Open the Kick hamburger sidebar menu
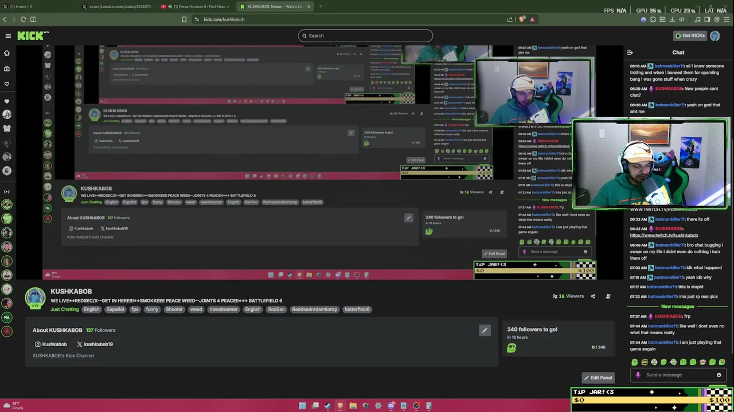Screen dimensions: 734x412 click(x=8, y=36)
